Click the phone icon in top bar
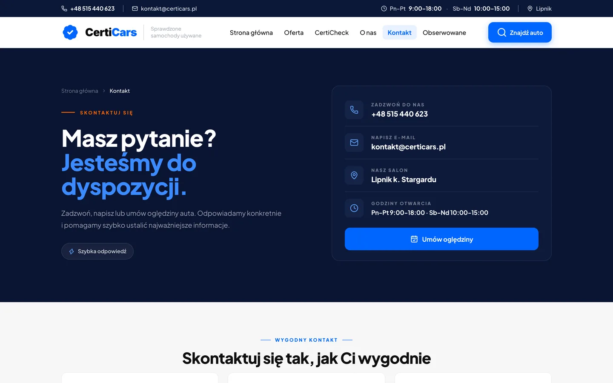This screenshot has width=613, height=383. point(64,9)
